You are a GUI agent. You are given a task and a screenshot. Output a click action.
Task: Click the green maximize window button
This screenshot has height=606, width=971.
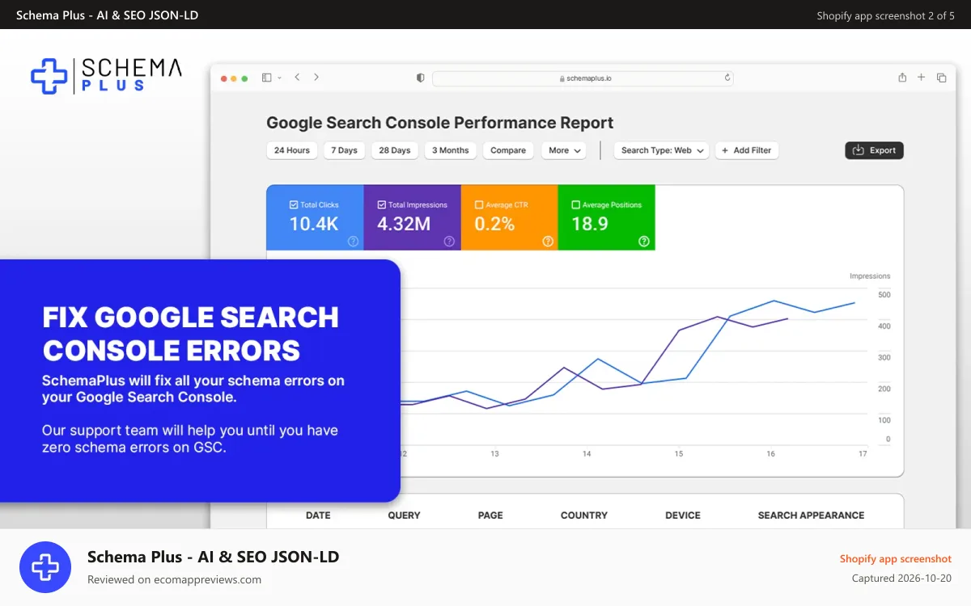click(244, 78)
